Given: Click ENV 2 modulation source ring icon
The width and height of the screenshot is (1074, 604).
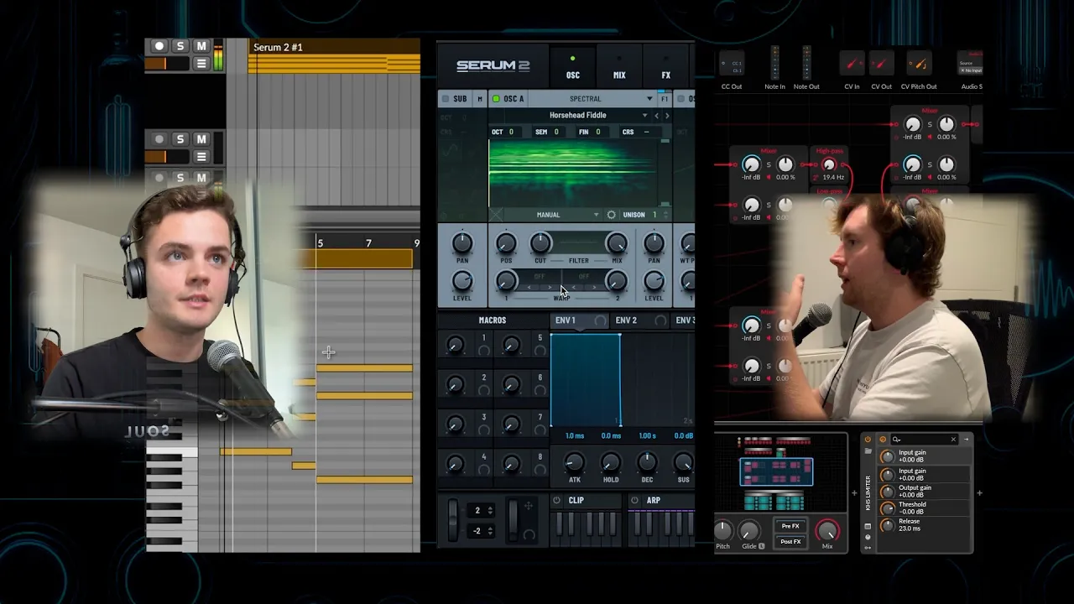Looking at the screenshot, I should coord(661,320).
